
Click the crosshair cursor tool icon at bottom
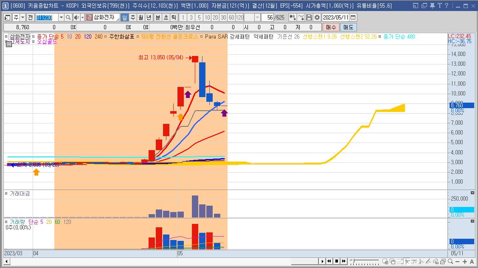407,261
